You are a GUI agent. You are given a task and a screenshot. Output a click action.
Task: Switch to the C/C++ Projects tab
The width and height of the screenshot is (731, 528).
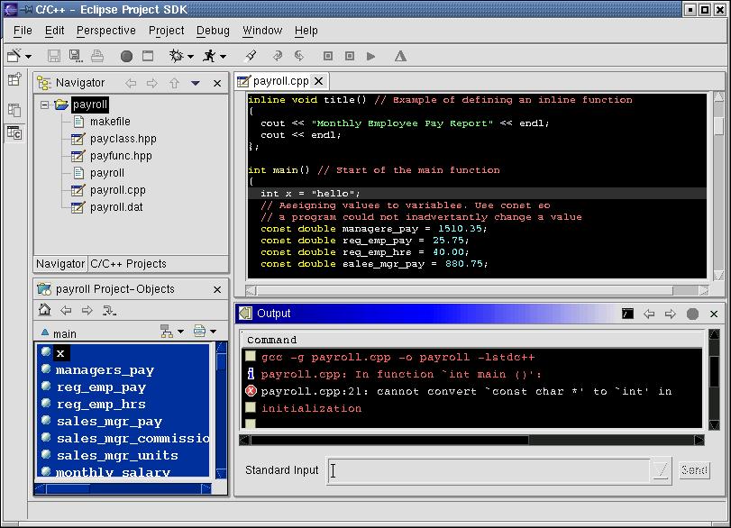[128, 264]
